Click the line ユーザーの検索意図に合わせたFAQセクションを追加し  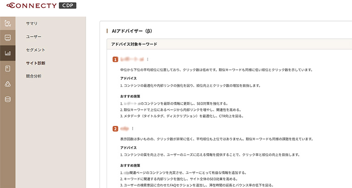tap(197, 185)
